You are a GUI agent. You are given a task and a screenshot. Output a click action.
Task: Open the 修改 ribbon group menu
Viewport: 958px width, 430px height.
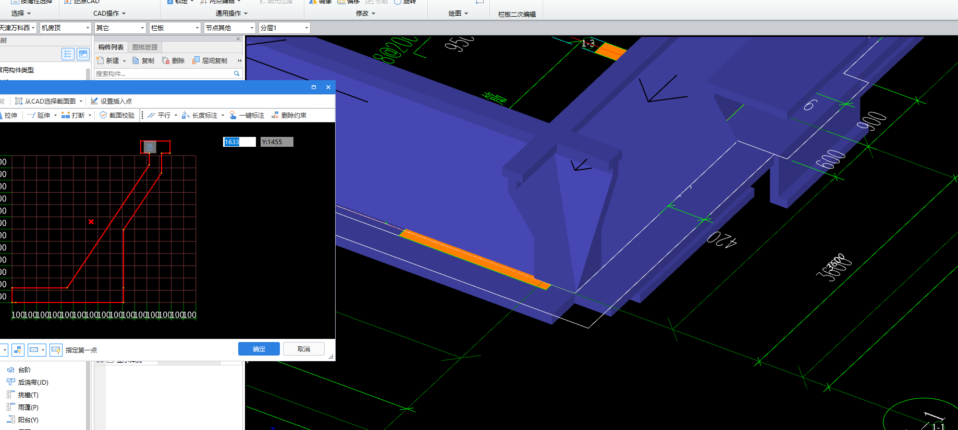[365, 13]
